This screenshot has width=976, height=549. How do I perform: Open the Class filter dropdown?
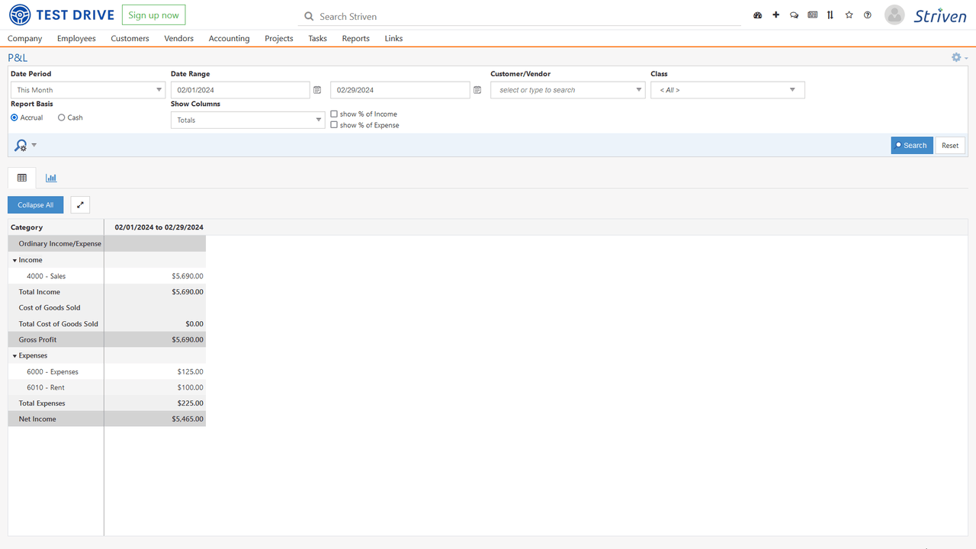727,90
